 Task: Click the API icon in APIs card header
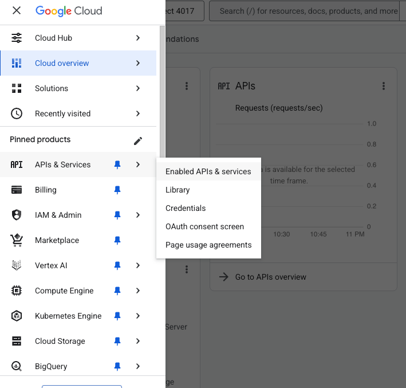tap(224, 86)
